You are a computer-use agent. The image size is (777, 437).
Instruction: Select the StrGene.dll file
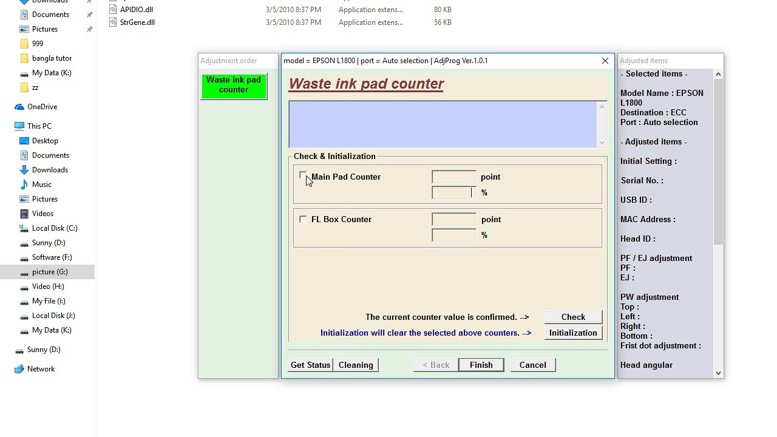pyautogui.click(x=137, y=22)
